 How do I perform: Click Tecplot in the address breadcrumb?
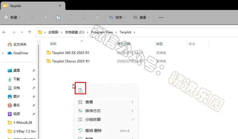pos(125,32)
